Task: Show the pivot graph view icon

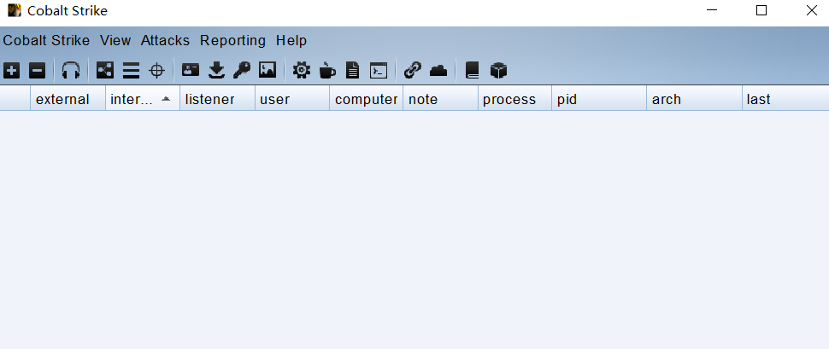Action: [105, 71]
